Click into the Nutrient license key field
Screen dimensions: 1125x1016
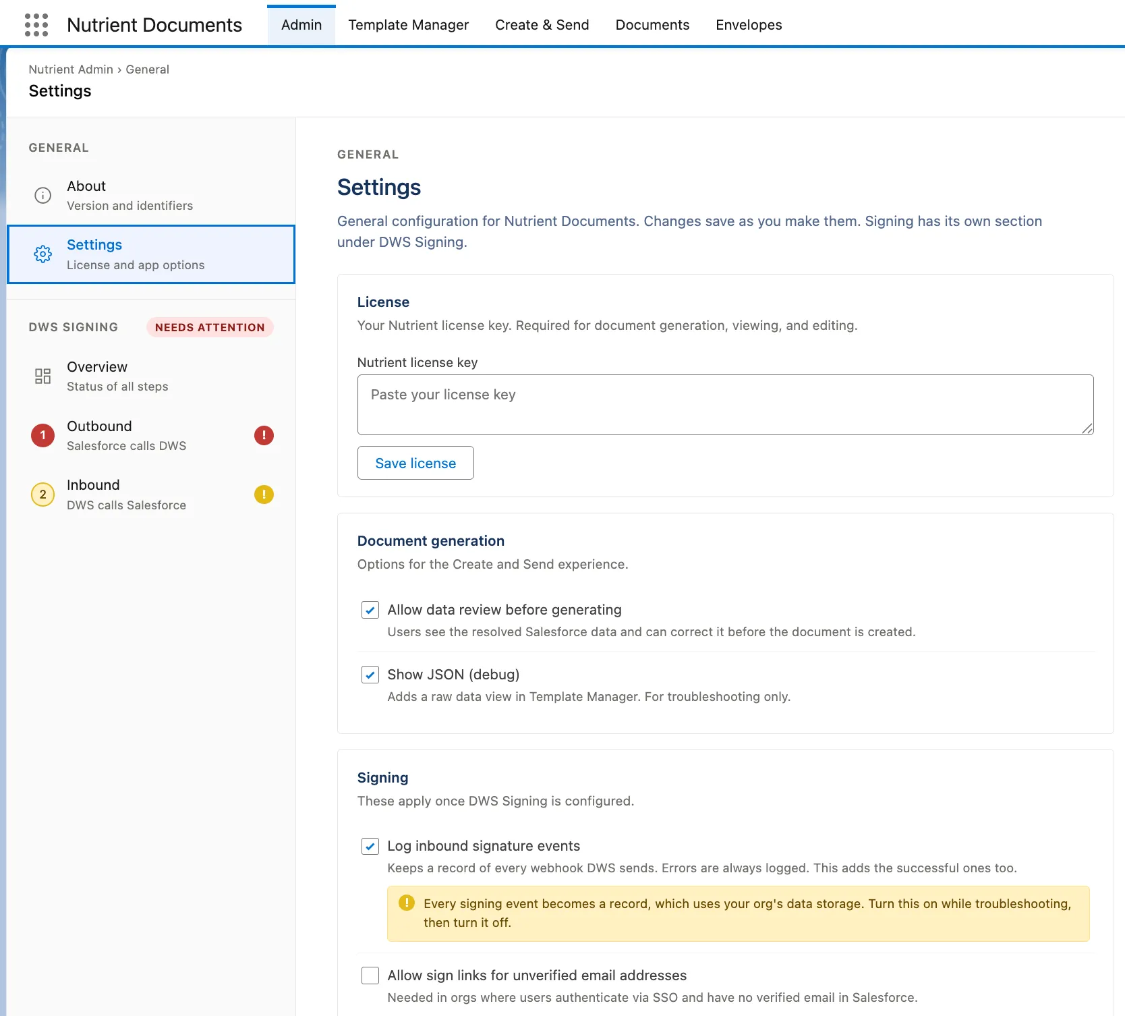click(x=725, y=405)
